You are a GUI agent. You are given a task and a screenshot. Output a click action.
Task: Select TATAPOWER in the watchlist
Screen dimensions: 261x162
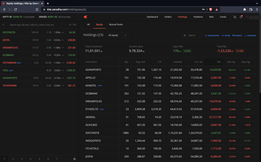[39, 86]
